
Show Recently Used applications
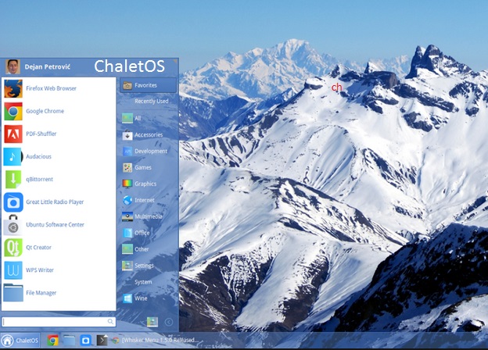148,102
